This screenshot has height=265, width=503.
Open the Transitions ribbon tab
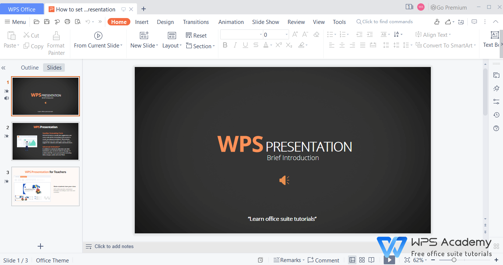196,22
